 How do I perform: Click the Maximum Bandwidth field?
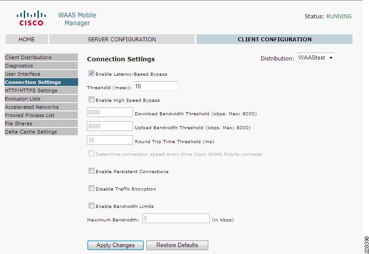click(176, 218)
